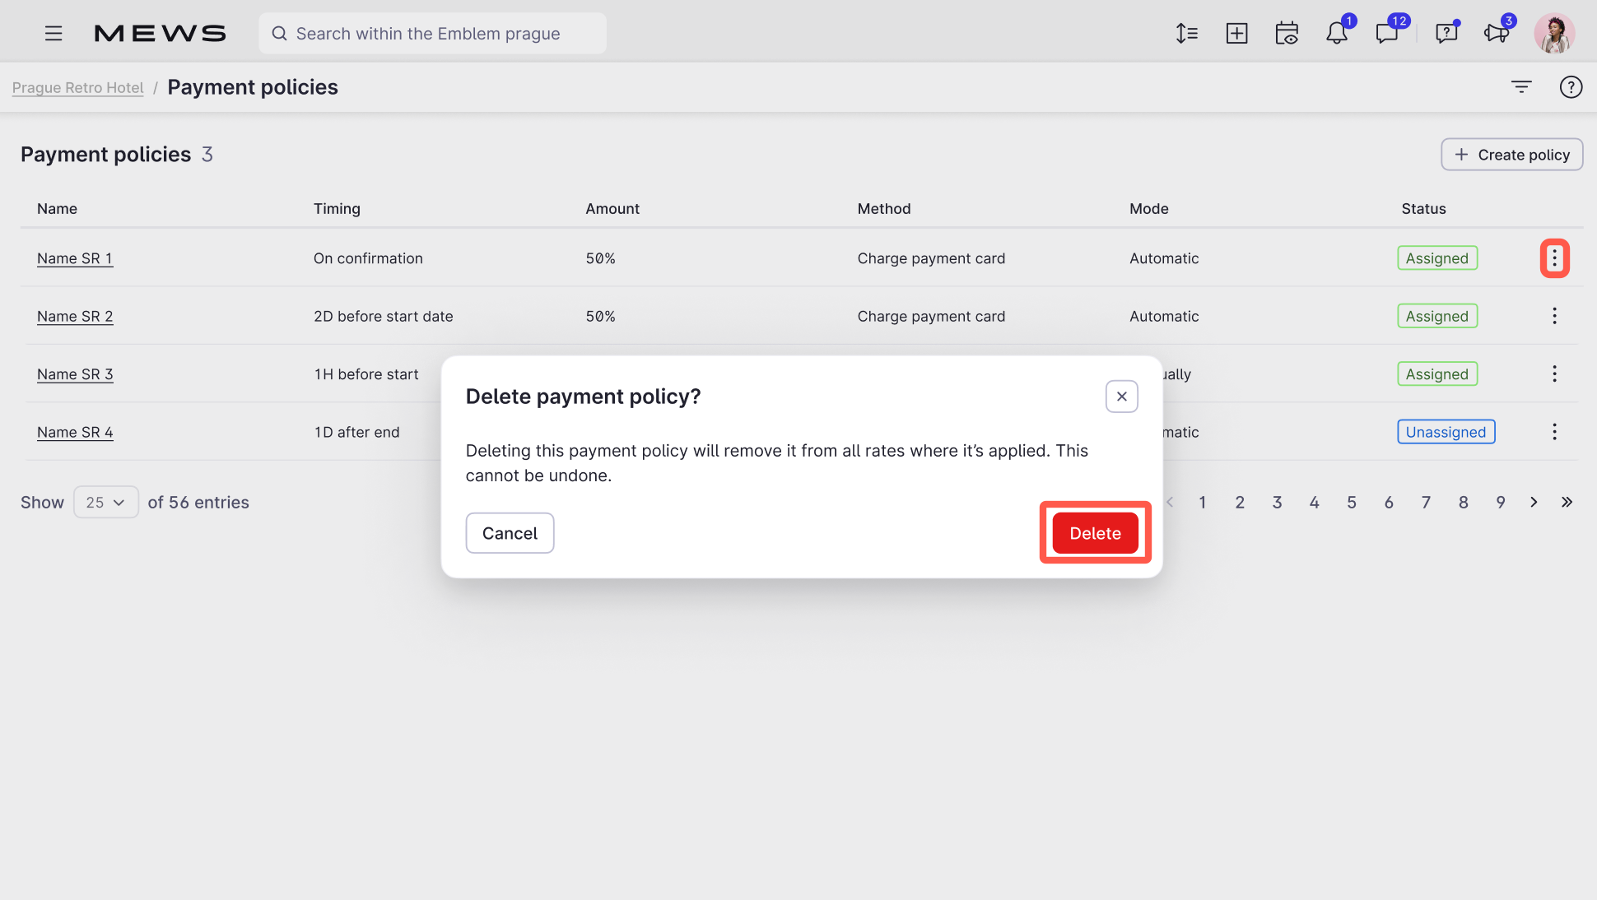
Task: Open Name SR 1 policy link
Action: pyautogui.click(x=75, y=258)
